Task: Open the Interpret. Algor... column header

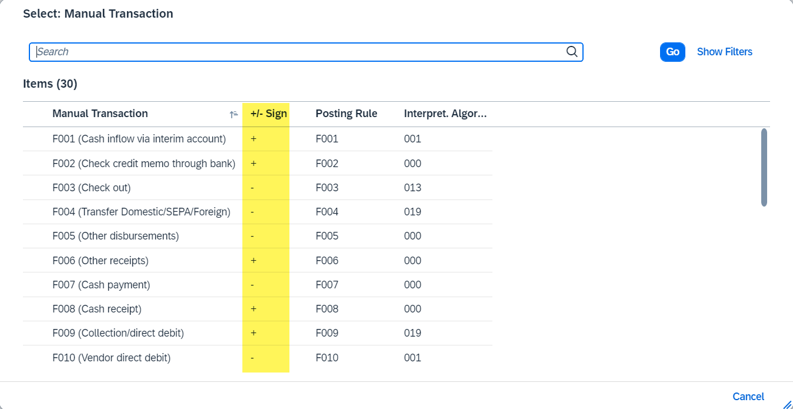Action: click(x=445, y=114)
